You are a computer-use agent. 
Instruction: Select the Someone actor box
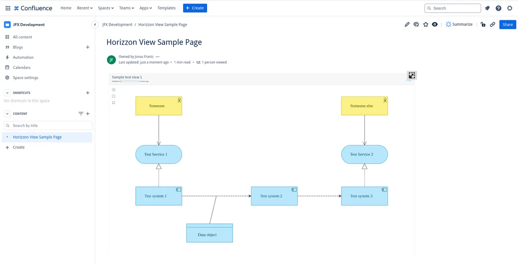(159, 106)
